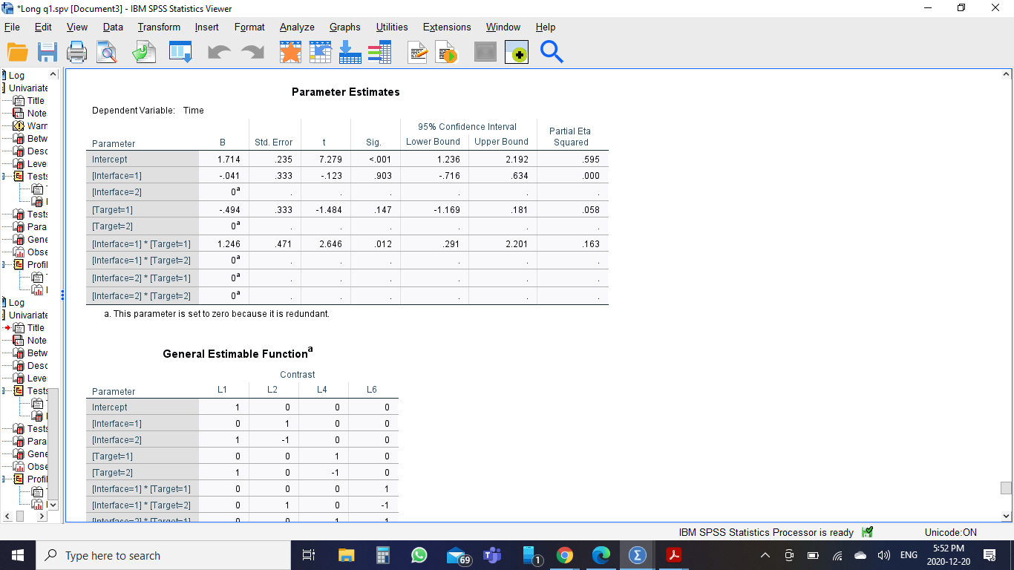Click the blue magnifying glass Search icon
Image resolution: width=1014 pixels, height=570 pixels.
[552, 53]
